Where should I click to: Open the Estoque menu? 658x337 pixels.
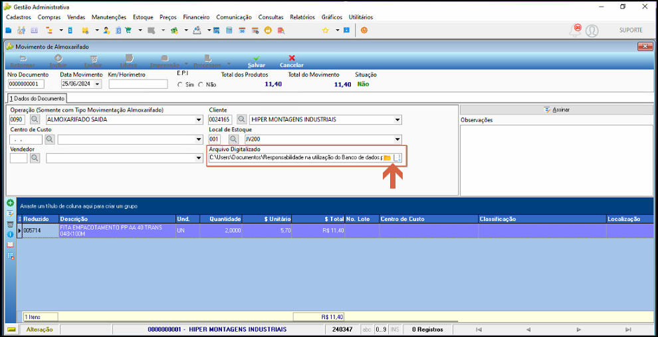(143, 17)
